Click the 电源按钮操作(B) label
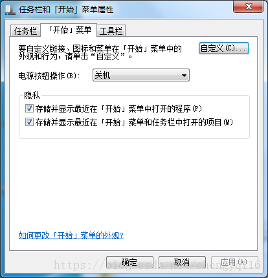This screenshot has height=278, width=268. click(49, 76)
